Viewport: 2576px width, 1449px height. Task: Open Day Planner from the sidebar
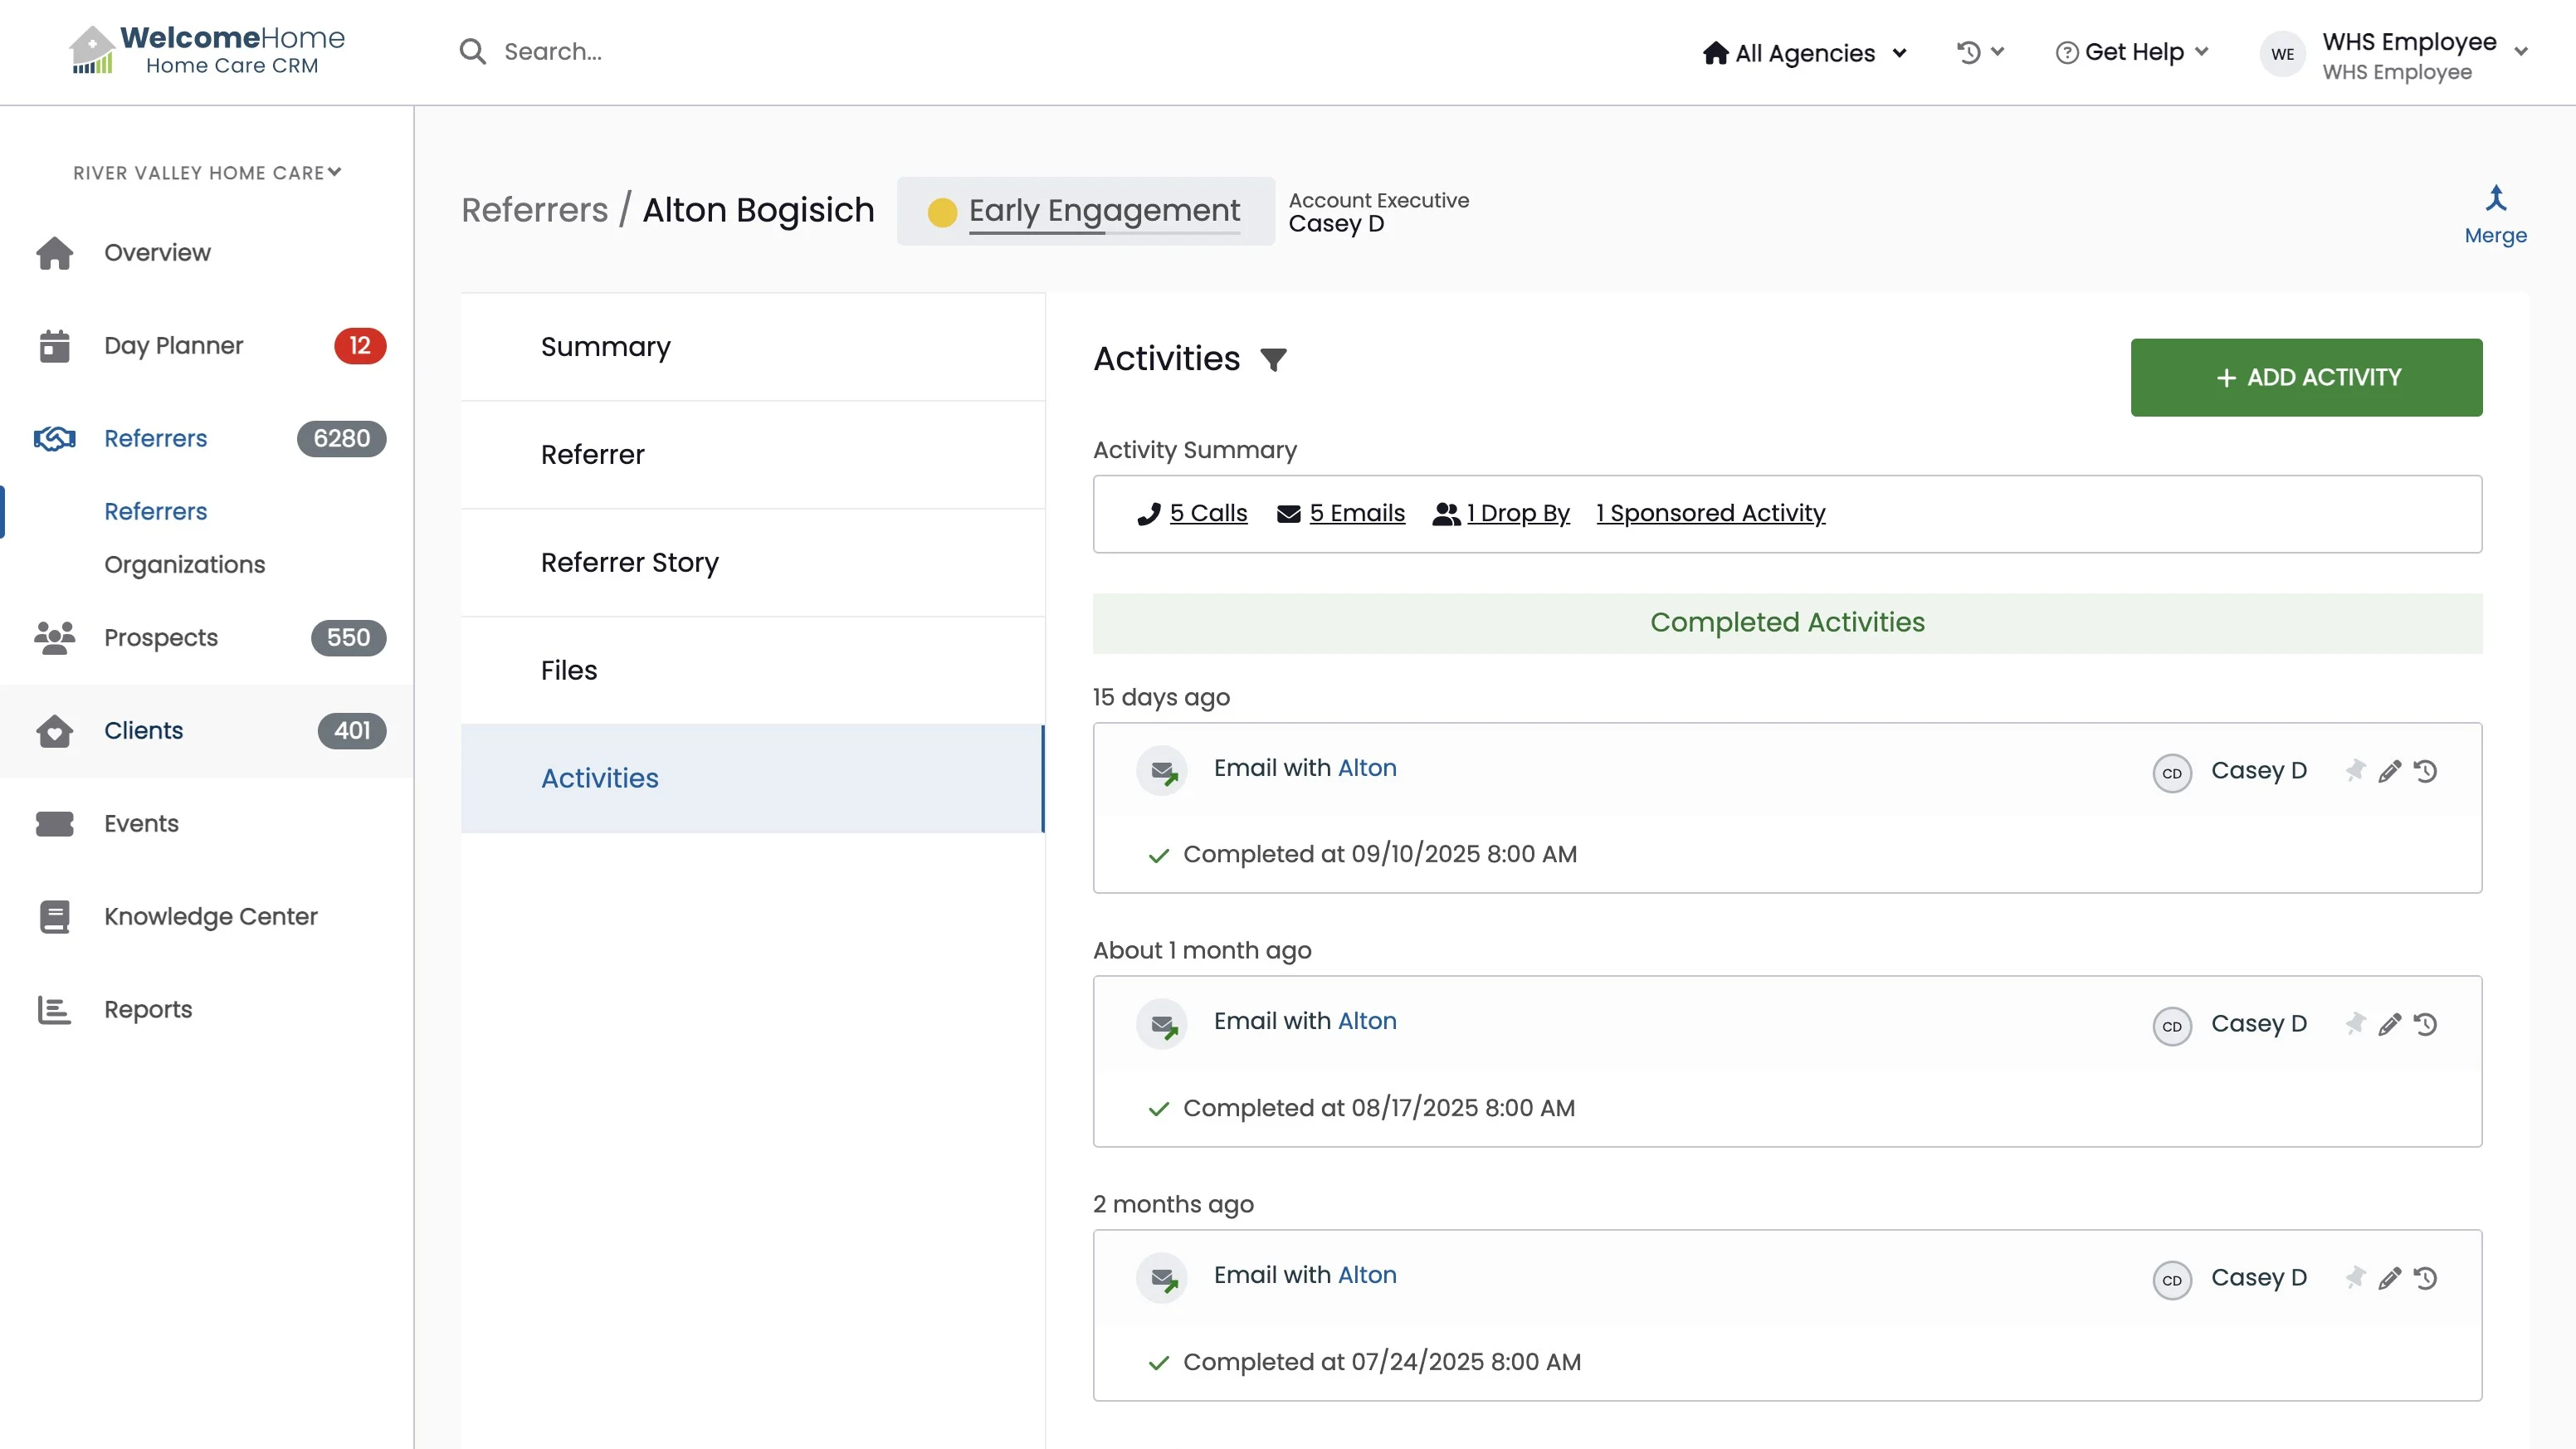click(x=173, y=346)
